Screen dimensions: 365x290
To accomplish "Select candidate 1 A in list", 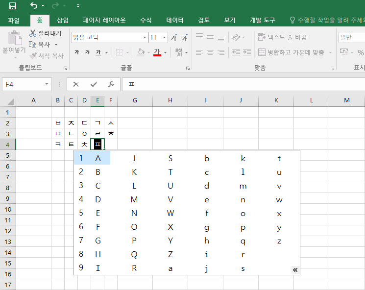I will (x=92, y=158).
